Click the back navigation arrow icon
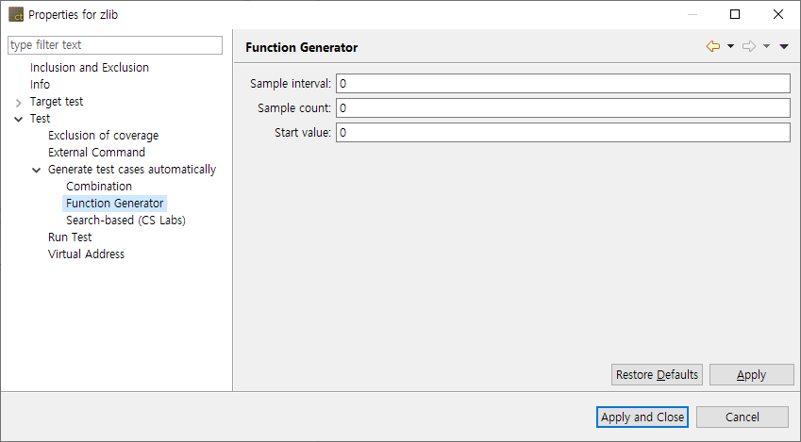The width and height of the screenshot is (801, 442). tap(712, 47)
